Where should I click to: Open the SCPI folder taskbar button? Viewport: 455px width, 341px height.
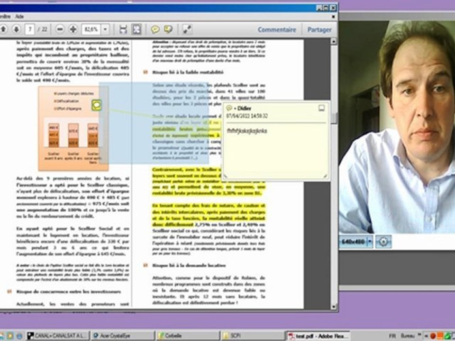tap(253, 336)
